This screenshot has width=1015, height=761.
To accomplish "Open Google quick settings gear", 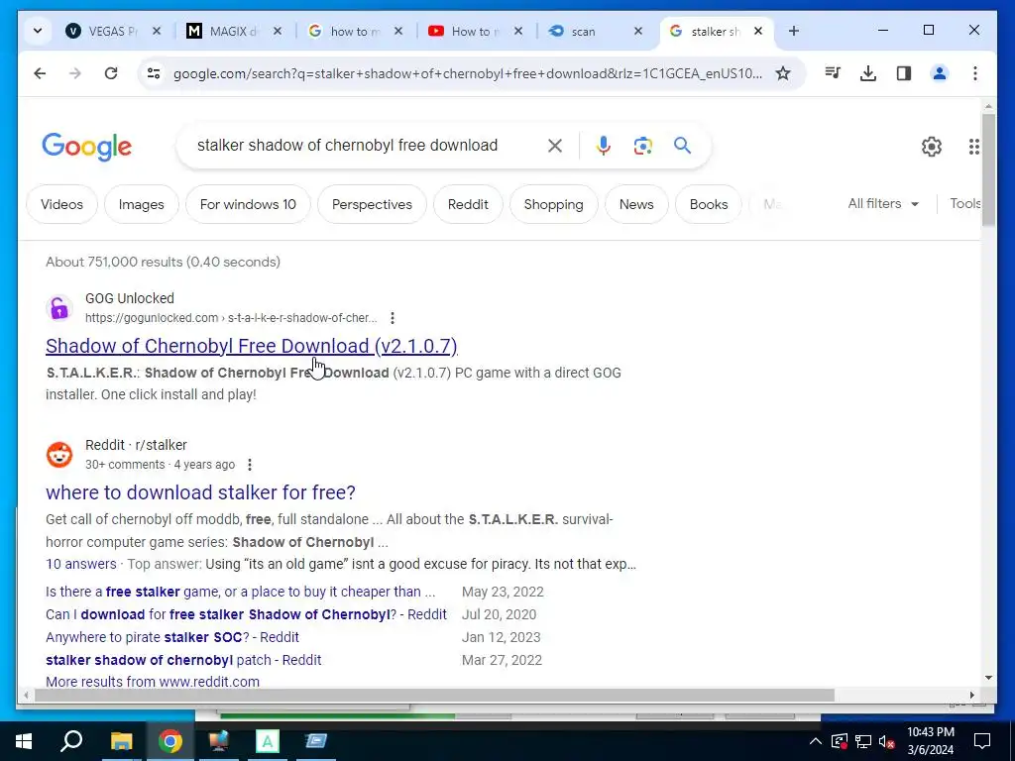I will pyautogui.click(x=932, y=147).
